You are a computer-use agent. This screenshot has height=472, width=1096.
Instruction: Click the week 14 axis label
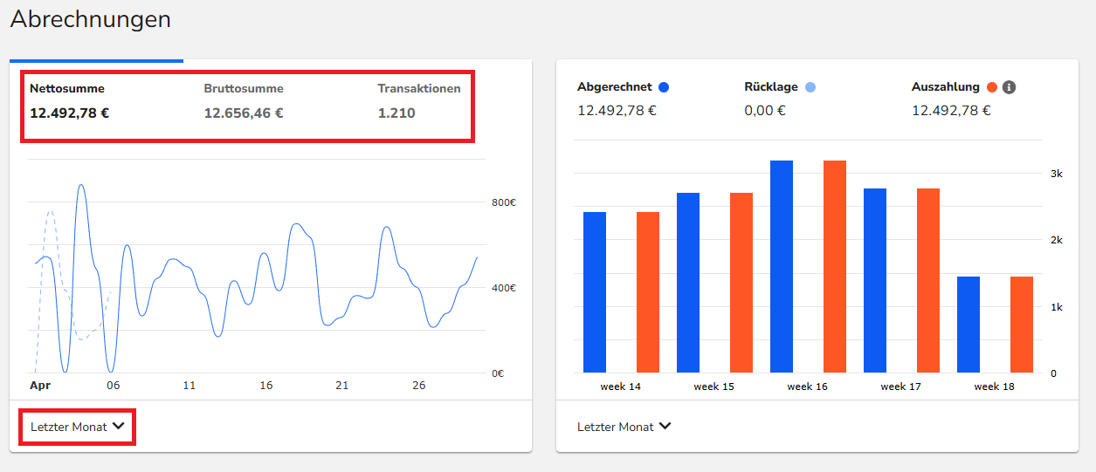[x=621, y=386]
